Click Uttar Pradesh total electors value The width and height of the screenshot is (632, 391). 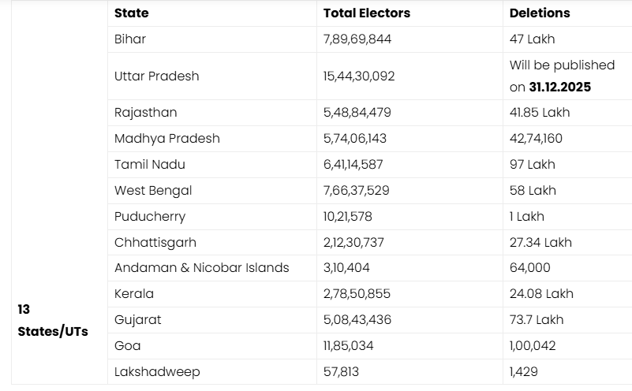(359, 76)
